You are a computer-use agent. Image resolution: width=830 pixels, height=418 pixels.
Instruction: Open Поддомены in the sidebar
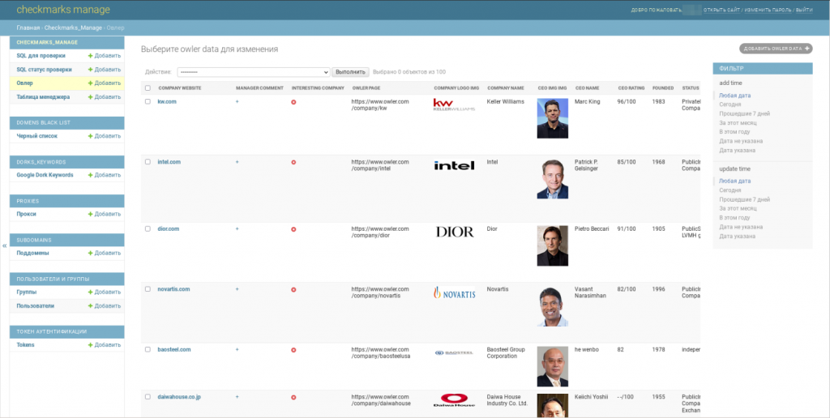(x=32, y=253)
